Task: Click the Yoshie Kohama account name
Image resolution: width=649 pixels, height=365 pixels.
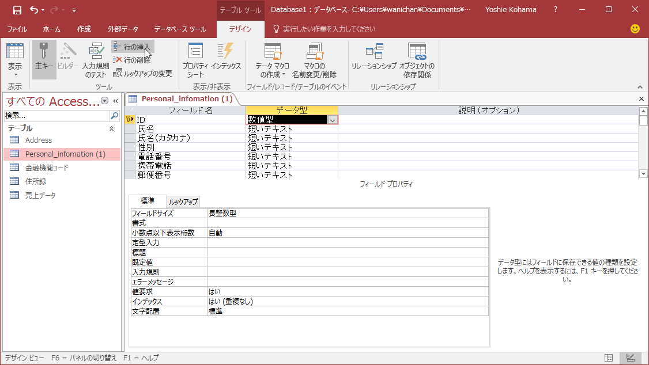Action: (511, 10)
